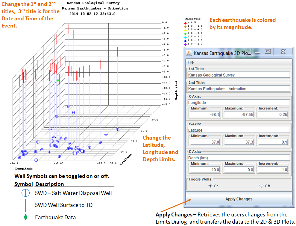Set Y-Axis Increment field showing 0.1
The image size is (296, 226).
point(273,142)
